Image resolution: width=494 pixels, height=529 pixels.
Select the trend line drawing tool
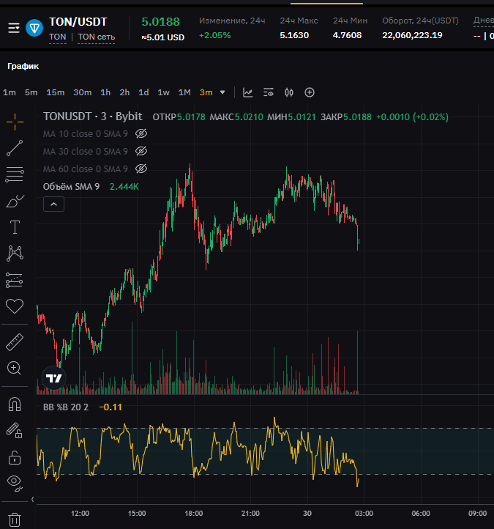(x=15, y=148)
